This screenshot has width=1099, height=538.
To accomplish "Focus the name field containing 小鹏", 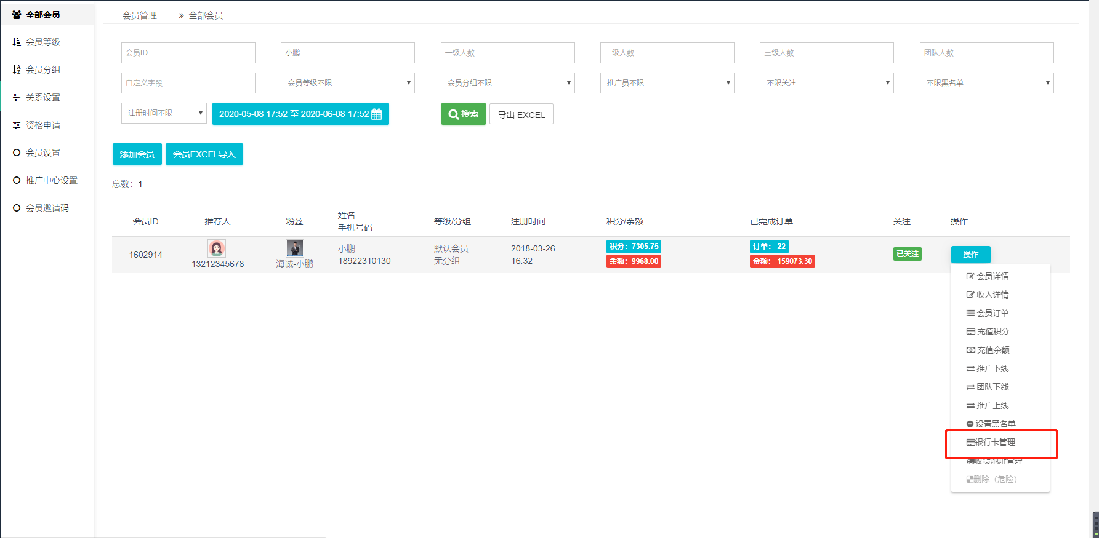I will point(348,53).
